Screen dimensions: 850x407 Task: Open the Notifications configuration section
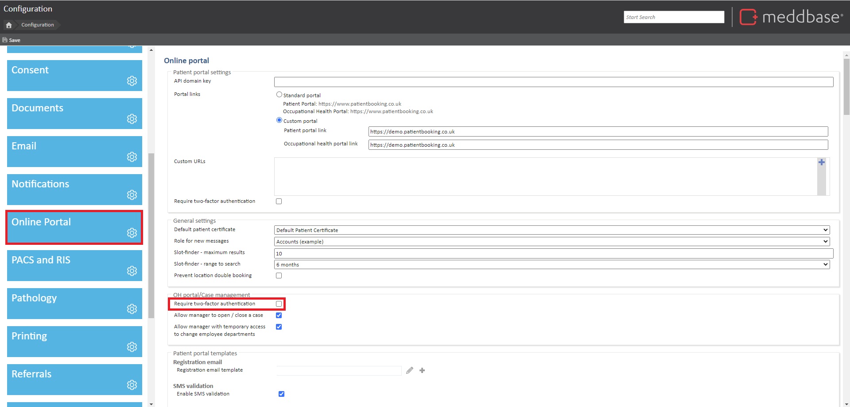(x=74, y=189)
